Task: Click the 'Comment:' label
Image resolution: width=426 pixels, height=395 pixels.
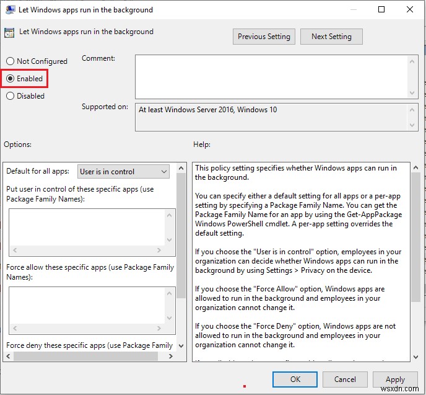Action: click(x=98, y=58)
